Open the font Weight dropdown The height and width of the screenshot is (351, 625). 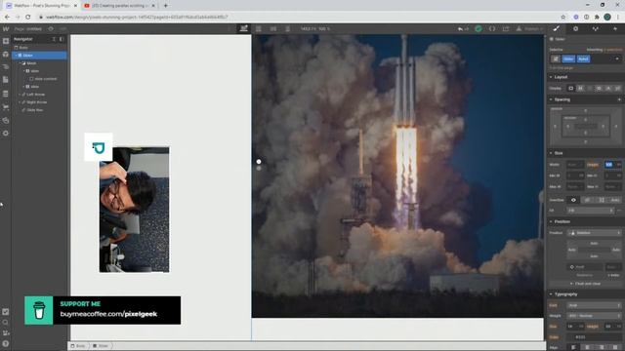coord(595,316)
